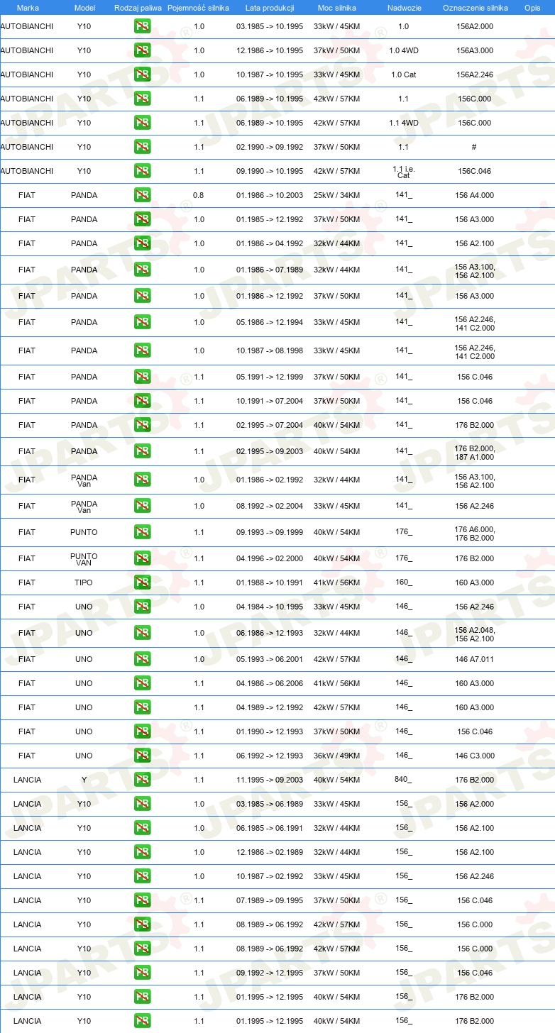This screenshot has height=1033, width=555.
Task: Click the fuel icon in the Fiat Uno 156 A2.048 row
Action: tap(142, 633)
